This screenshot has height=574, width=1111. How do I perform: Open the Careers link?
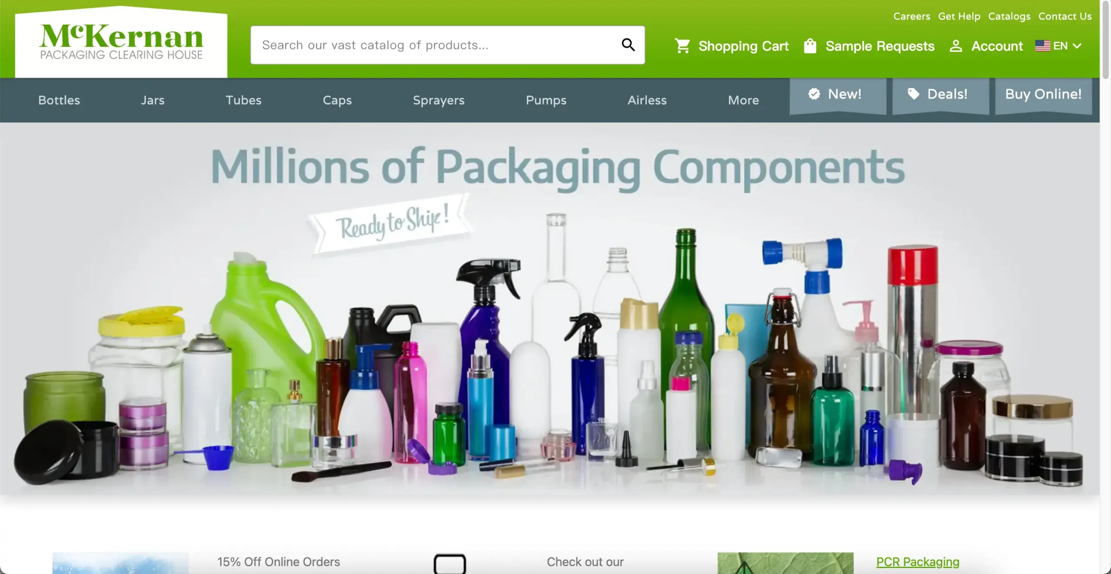[x=912, y=16]
